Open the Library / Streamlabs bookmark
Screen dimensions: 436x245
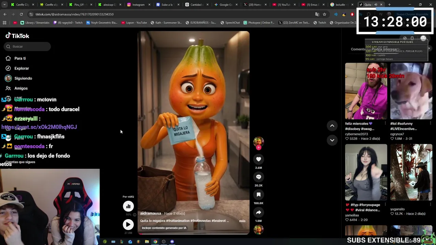click(35, 23)
